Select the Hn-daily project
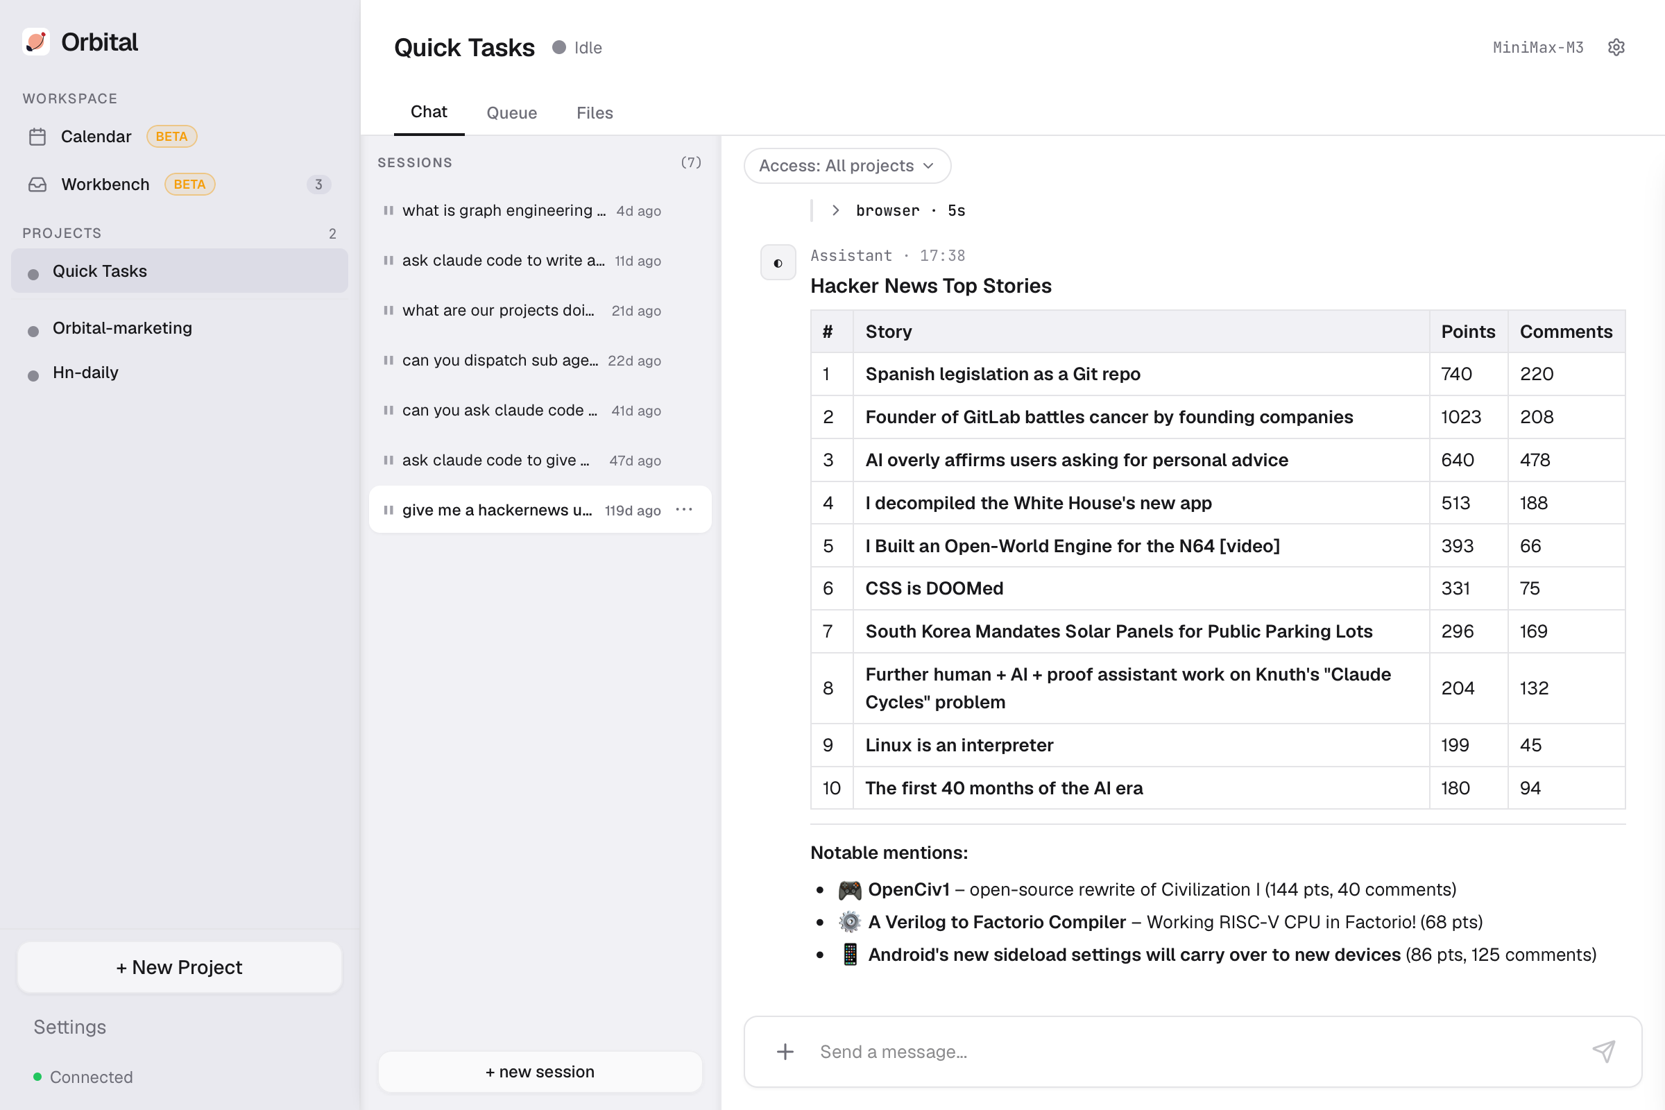The width and height of the screenshot is (1665, 1110). (x=180, y=373)
